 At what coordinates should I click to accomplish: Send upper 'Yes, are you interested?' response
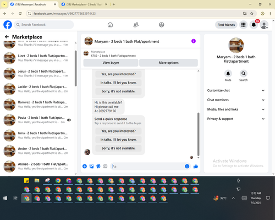pyautogui.click(x=118, y=74)
